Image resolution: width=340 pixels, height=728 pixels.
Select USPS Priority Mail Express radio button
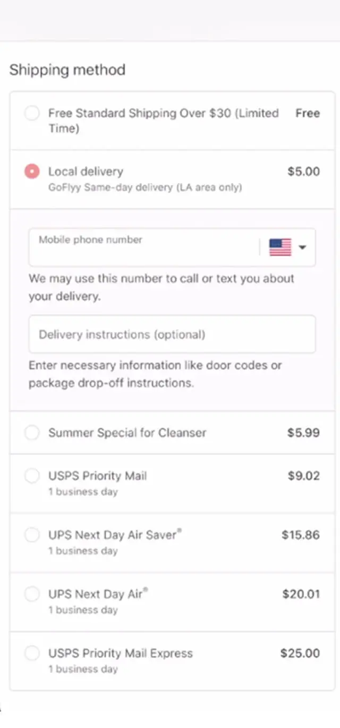point(32,653)
